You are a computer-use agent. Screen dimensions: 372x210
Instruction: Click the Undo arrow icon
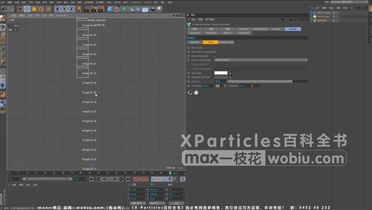(x=4, y=9)
